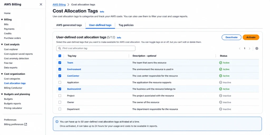Click page number 1 in pagination
Viewport: 270px width, 135px height.
[244, 49]
